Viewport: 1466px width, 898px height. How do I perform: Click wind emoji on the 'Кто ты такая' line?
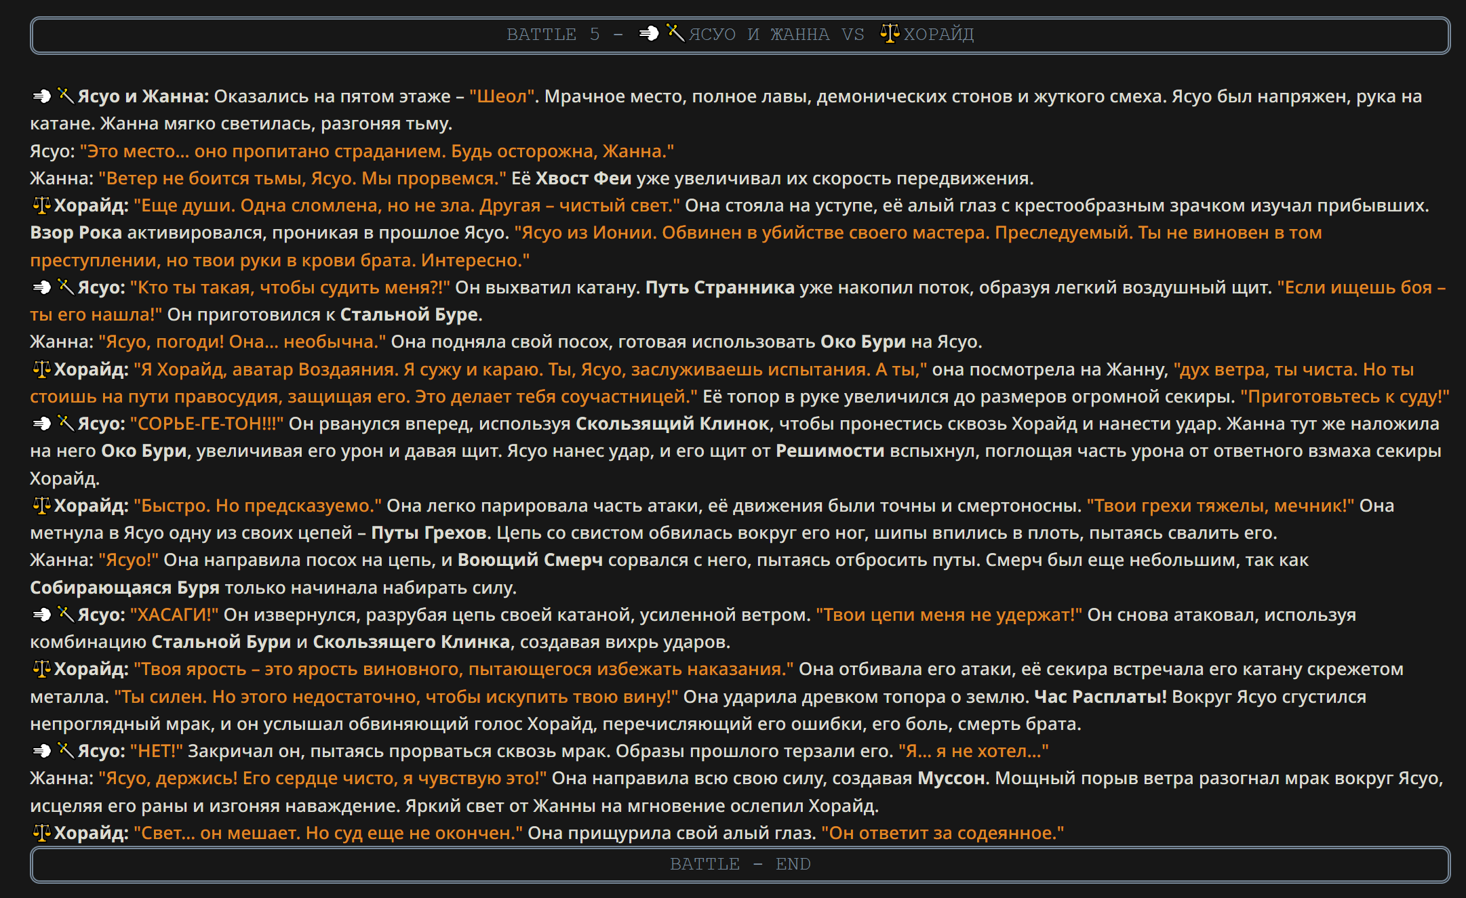click(41, 287)
